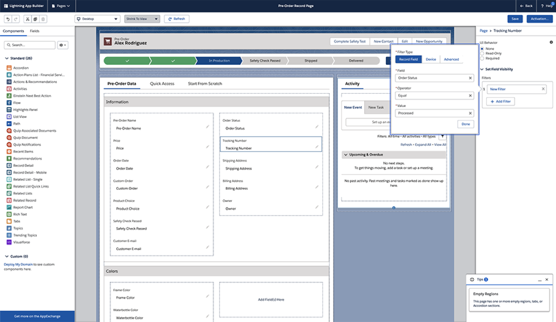The width and height of the screenshot is (556, 322).
Task: Enable the Required UI Behavior option
Action: tap(482, 58)
